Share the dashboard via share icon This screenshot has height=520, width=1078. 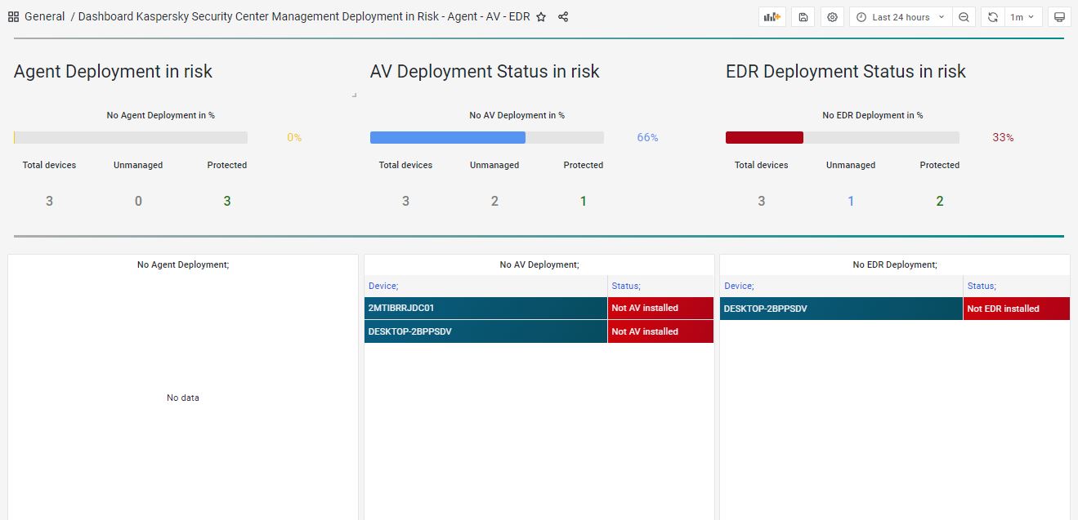point(563,16)
